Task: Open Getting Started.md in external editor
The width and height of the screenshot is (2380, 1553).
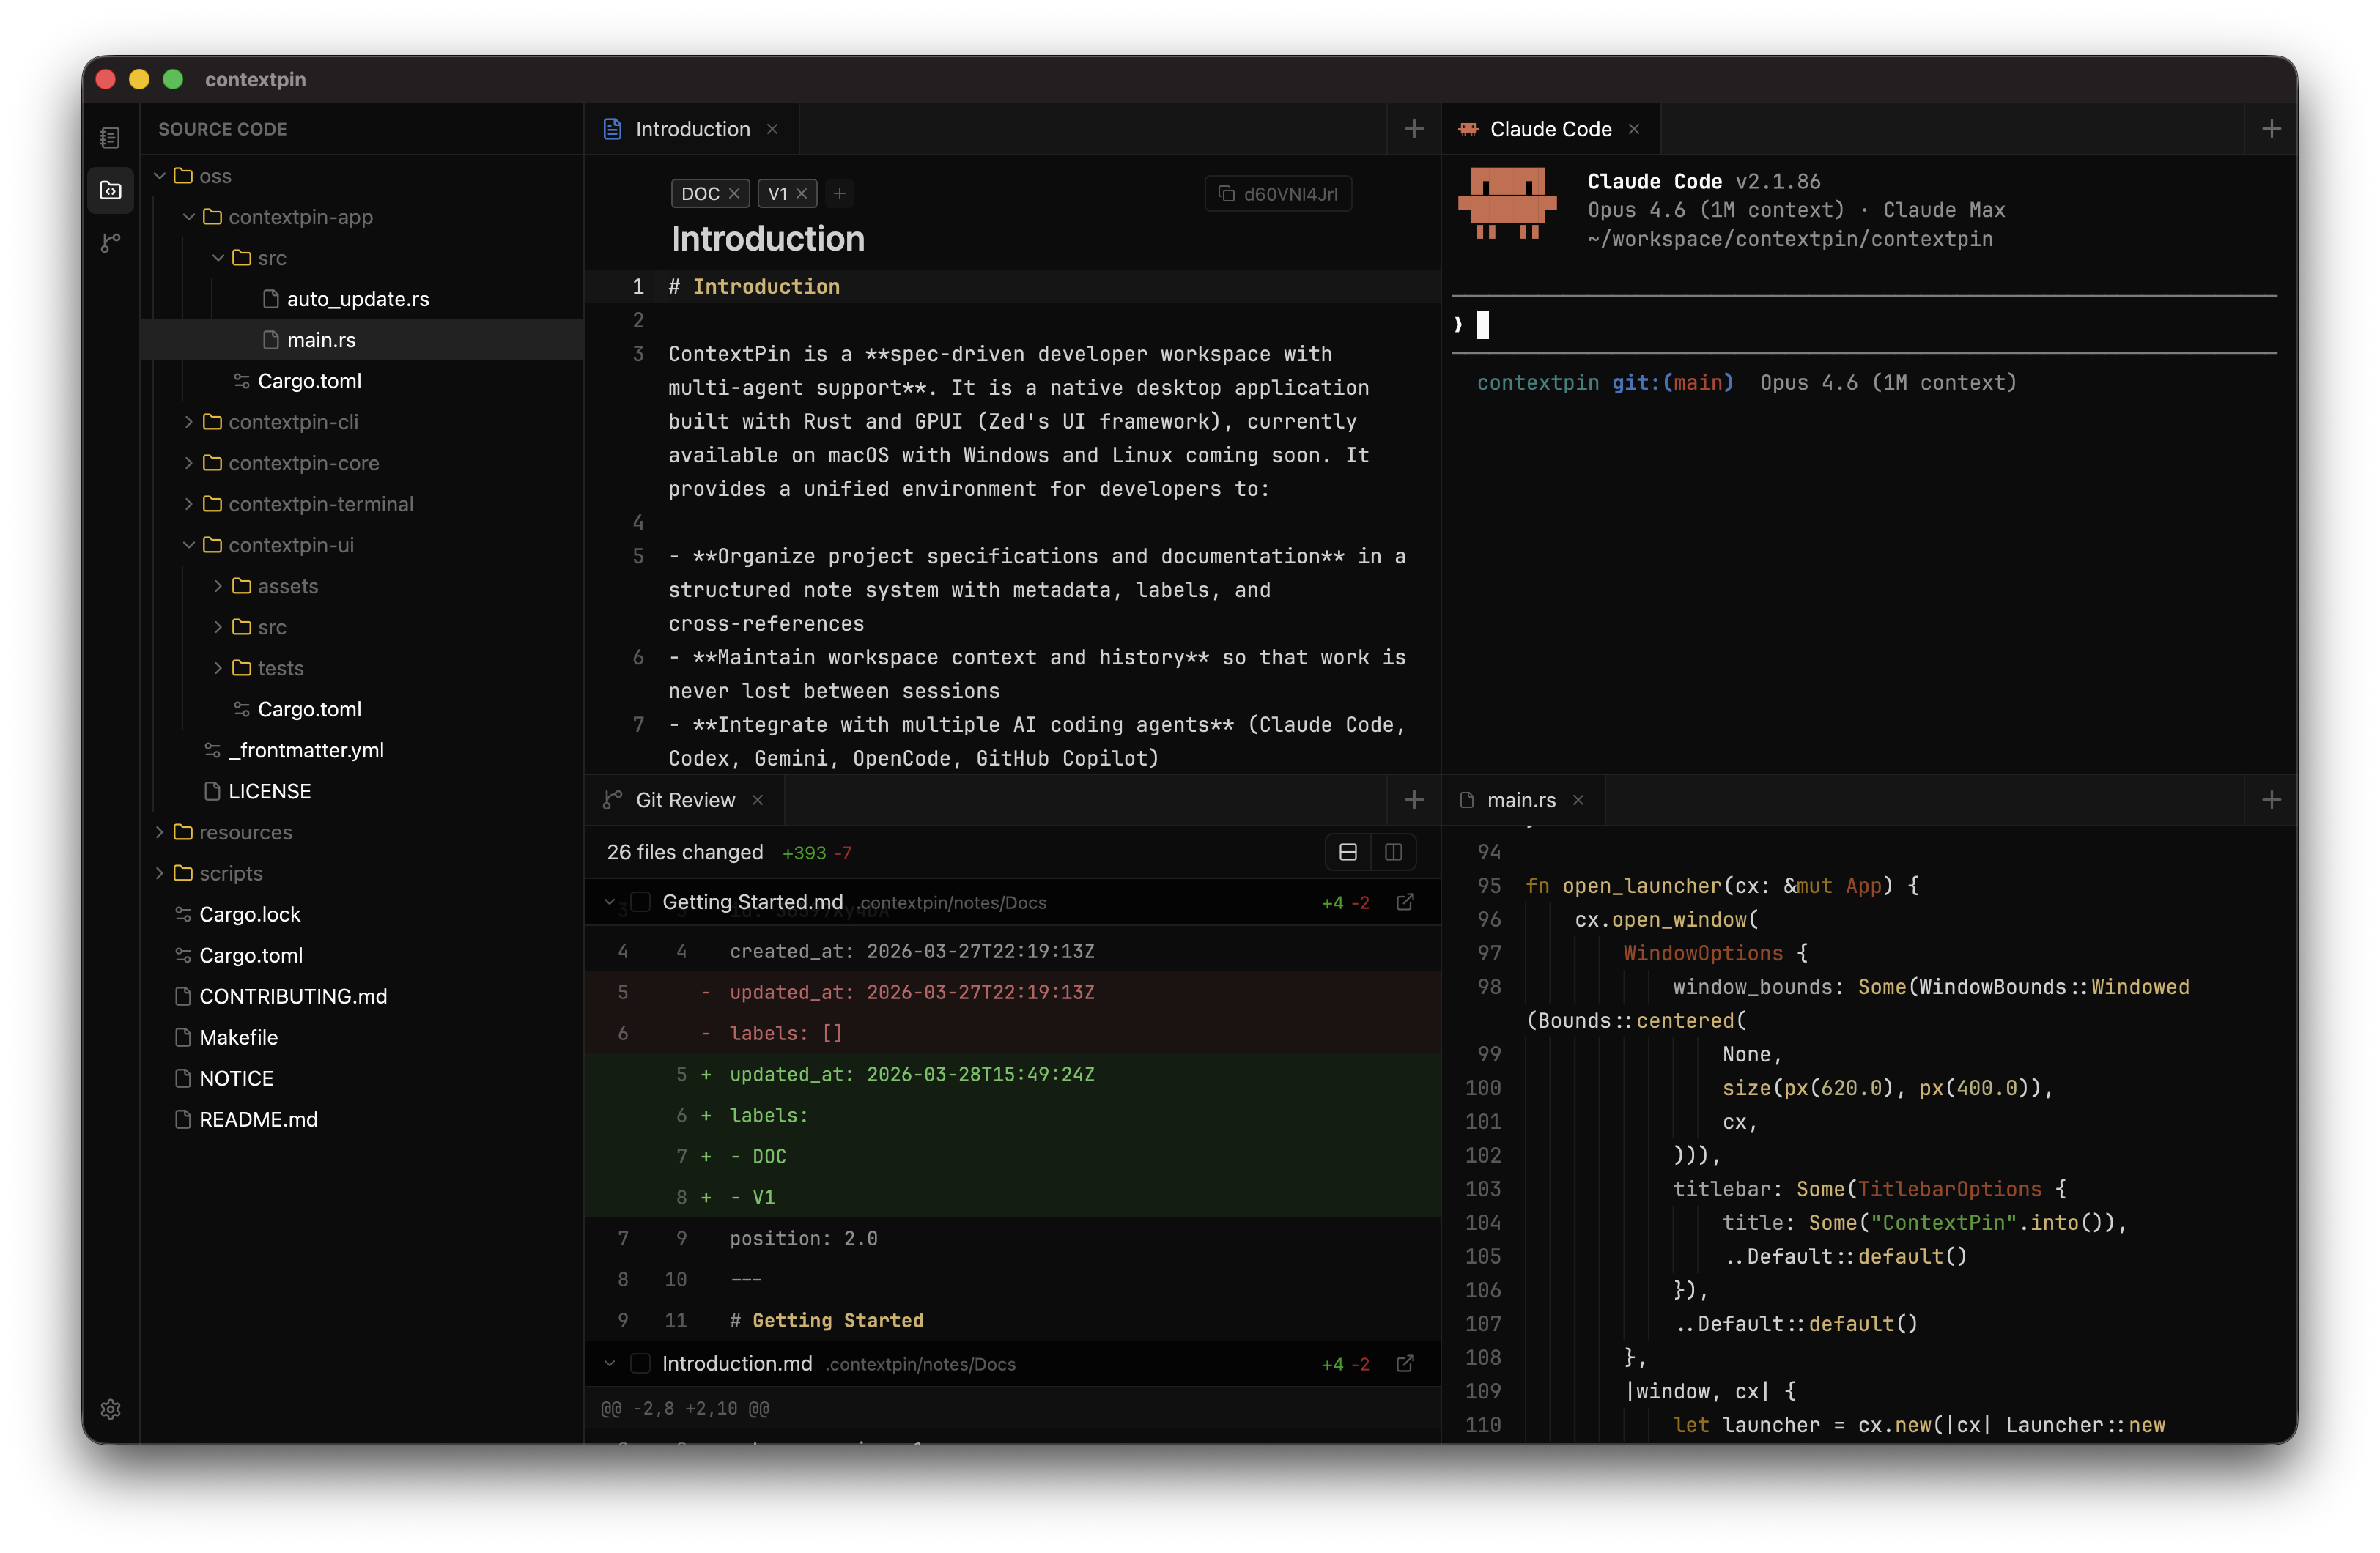Action: 1406,902
